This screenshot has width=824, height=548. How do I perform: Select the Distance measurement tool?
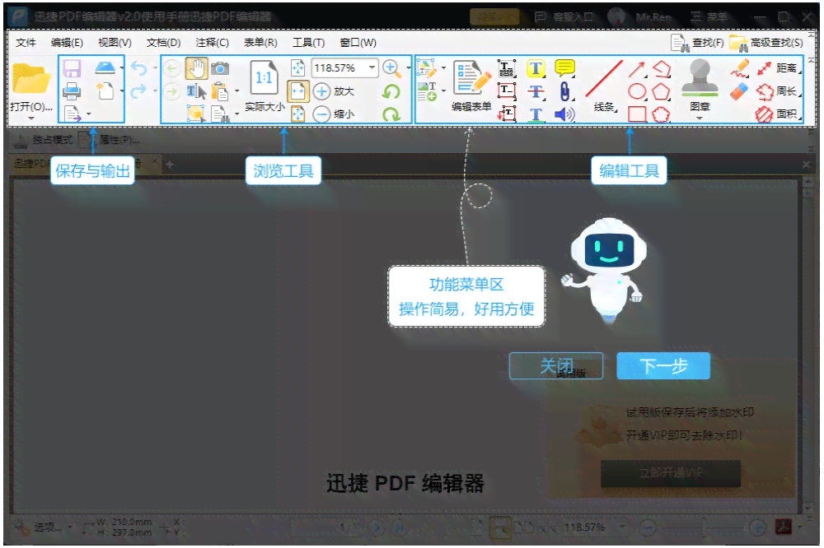(779, 68)
